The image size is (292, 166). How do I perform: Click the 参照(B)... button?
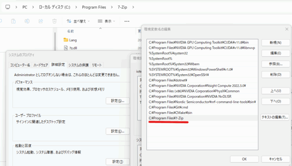tap(276, 64)
